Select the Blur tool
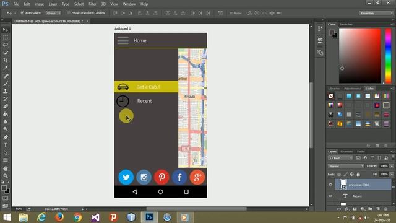Viewport: 396px width, 223px height. point(6,121)
